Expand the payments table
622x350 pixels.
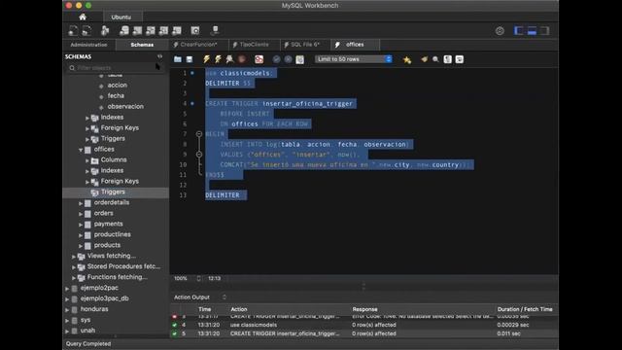pyautogui.click(x=81, y=225)
